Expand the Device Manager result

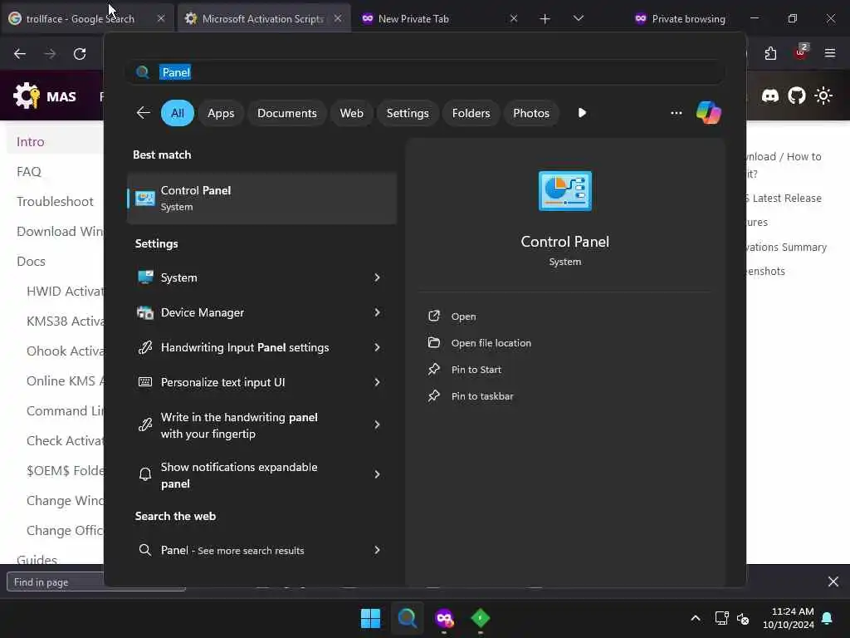point(377,312)
